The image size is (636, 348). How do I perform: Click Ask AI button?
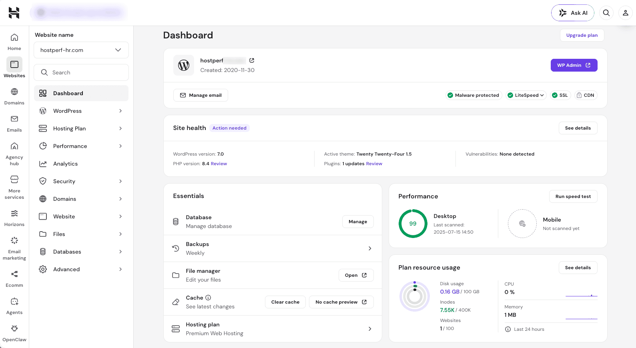coord(573,13)
